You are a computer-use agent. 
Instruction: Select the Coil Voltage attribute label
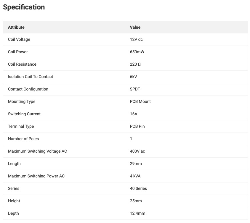[x=19, y=39]
